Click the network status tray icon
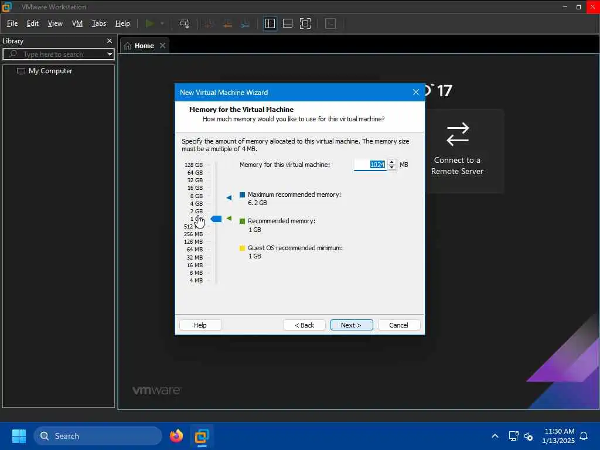Image resolution: width=600 pixels, height=450 pixels. 513,436
